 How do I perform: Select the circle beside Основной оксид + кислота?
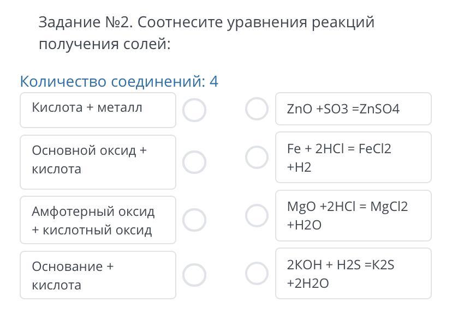click(x=194, y=162)
